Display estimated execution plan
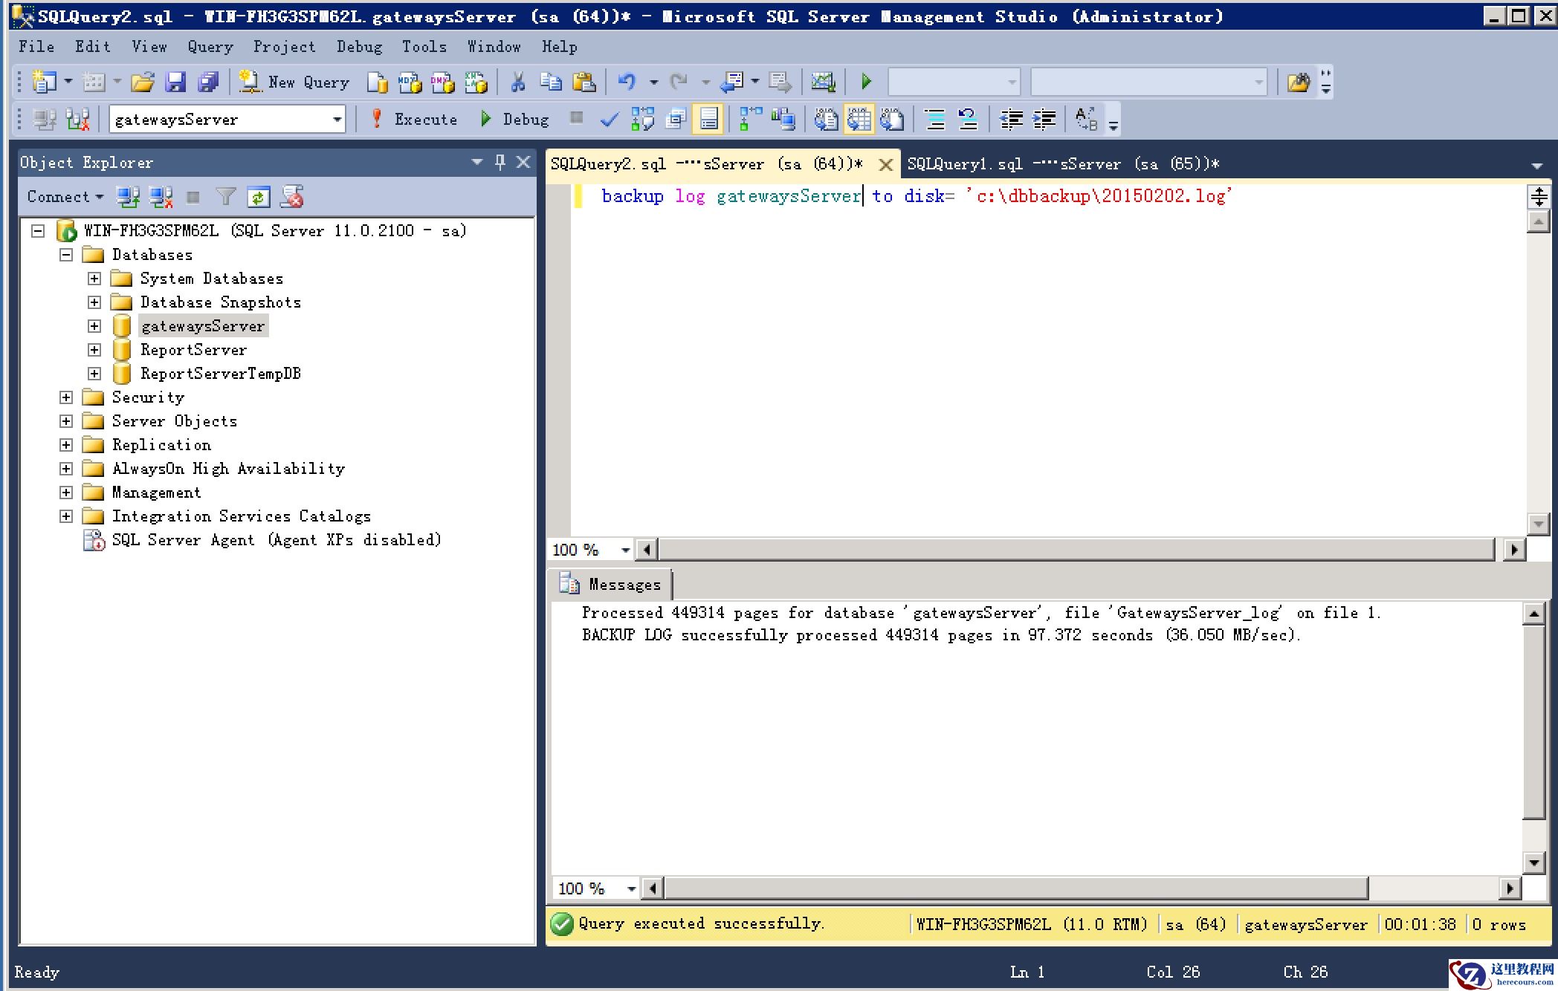 [643, 119]
